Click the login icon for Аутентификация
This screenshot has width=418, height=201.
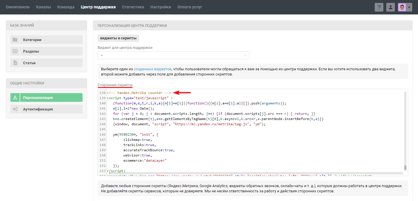coord(15,109)
